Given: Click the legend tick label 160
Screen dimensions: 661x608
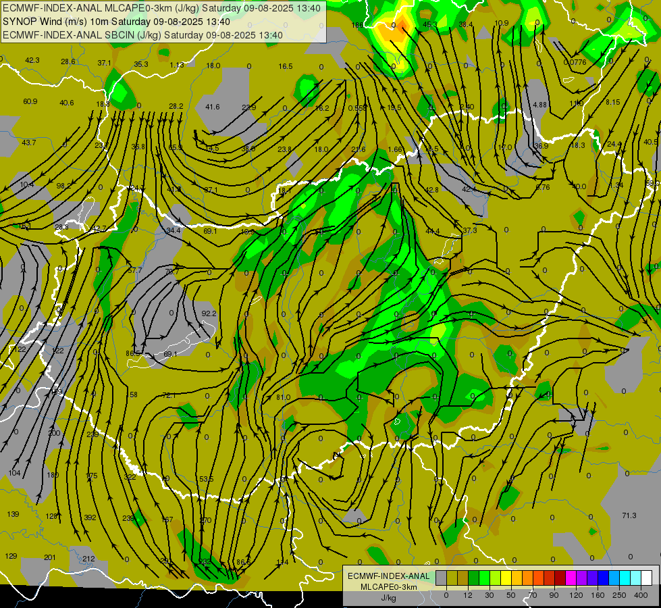Looking at the screenshot, I should point(598,595).
